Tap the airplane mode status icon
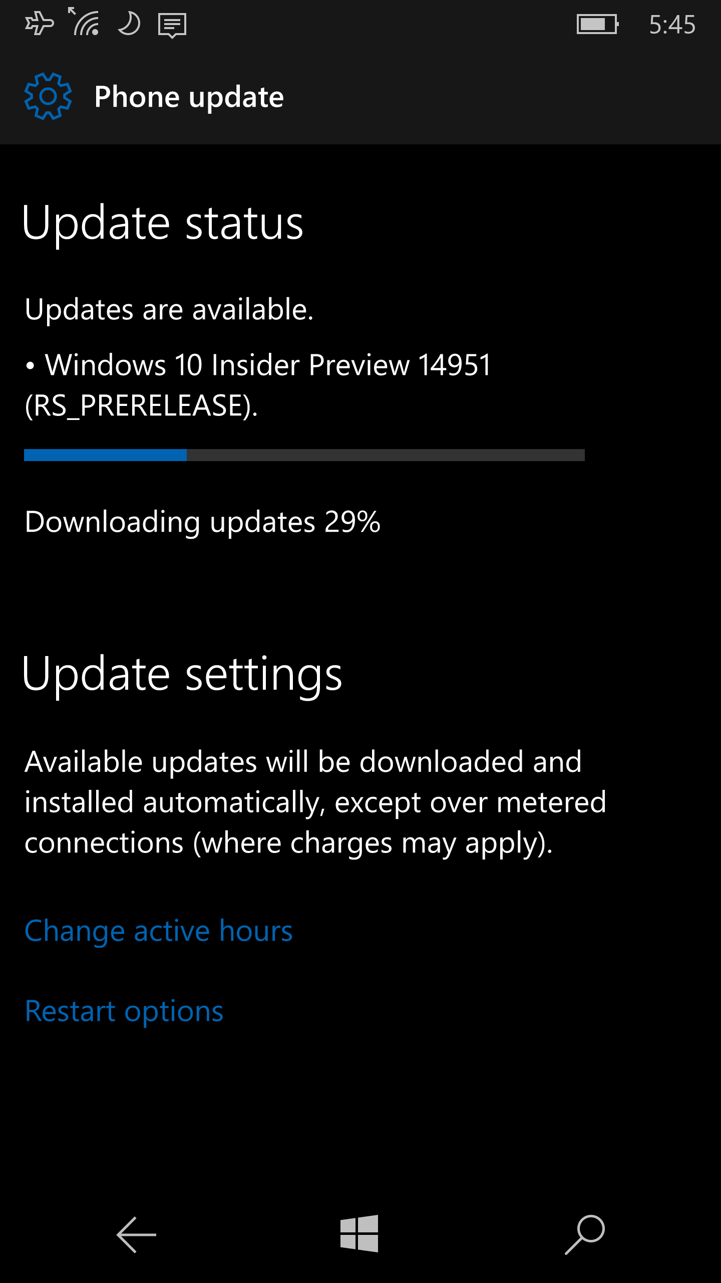 [40, 24]
